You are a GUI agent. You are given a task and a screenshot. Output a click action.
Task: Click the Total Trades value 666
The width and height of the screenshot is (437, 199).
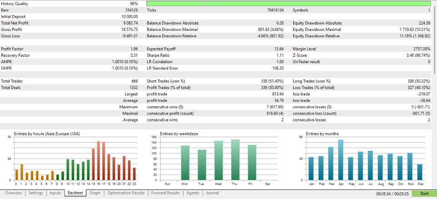pos(135,81)
